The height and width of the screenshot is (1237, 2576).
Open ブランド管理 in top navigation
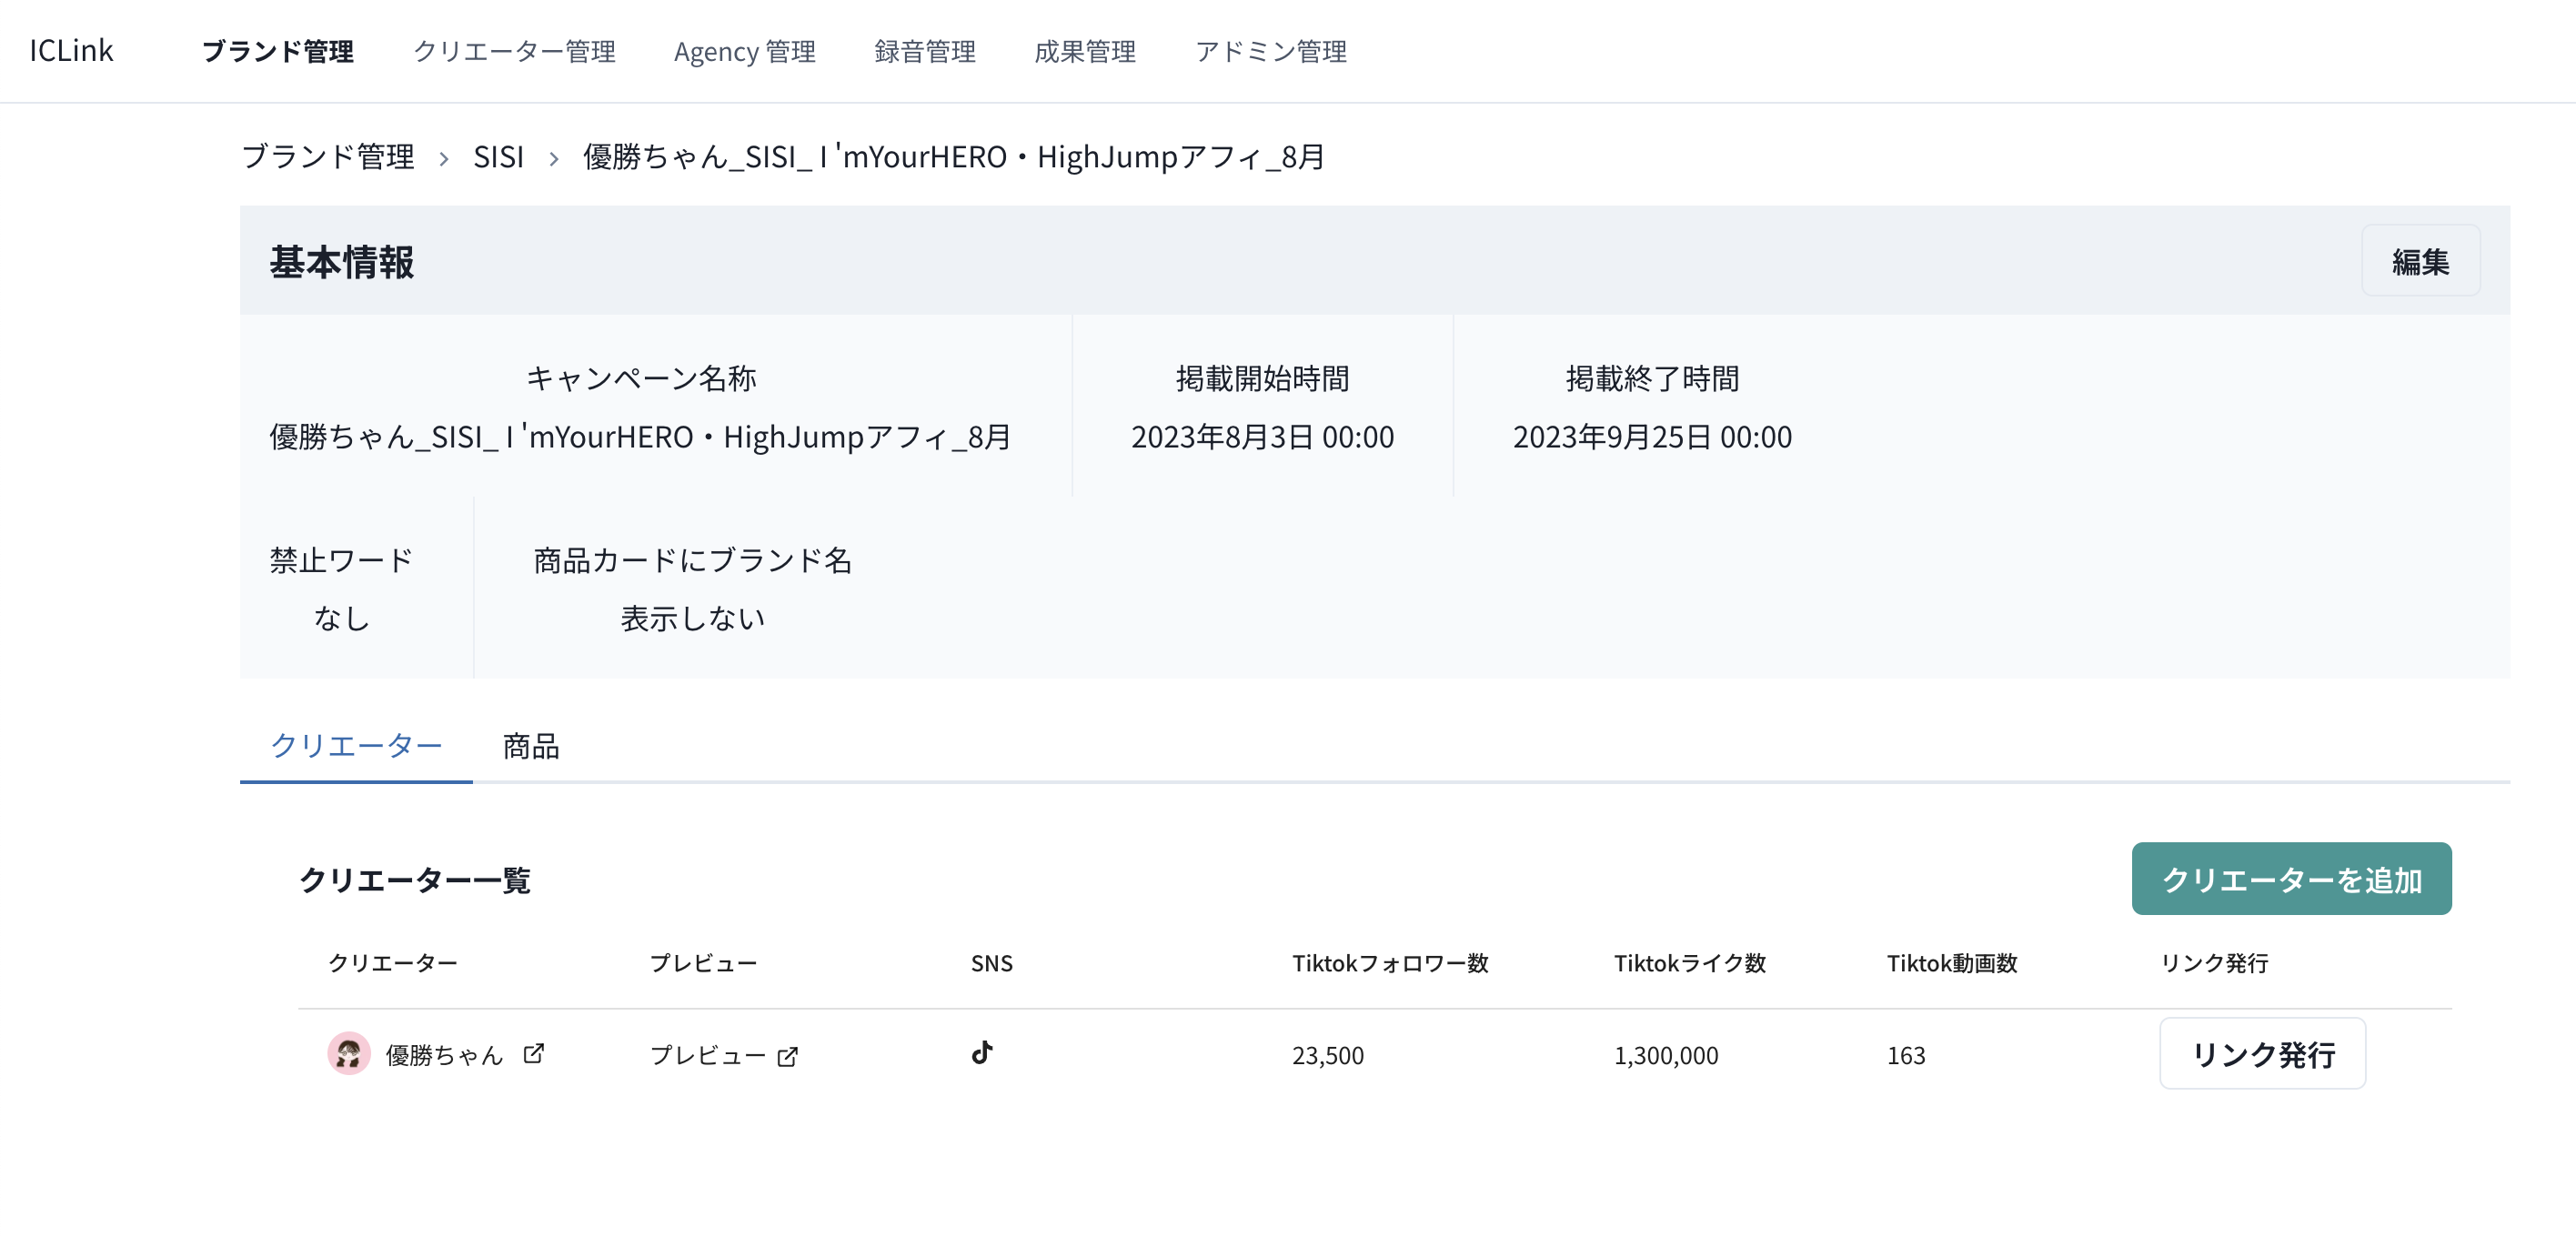pos(278,51)
